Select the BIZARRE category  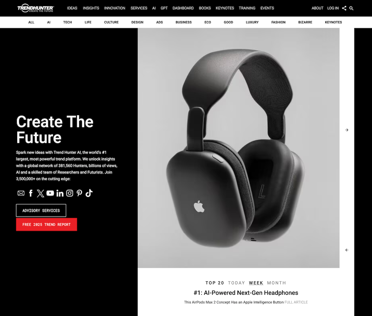point(305,22)
